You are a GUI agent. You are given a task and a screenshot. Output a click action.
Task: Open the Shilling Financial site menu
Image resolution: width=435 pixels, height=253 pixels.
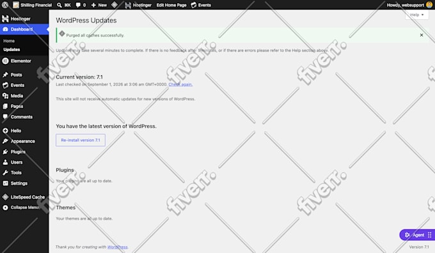tap(33, 5)
